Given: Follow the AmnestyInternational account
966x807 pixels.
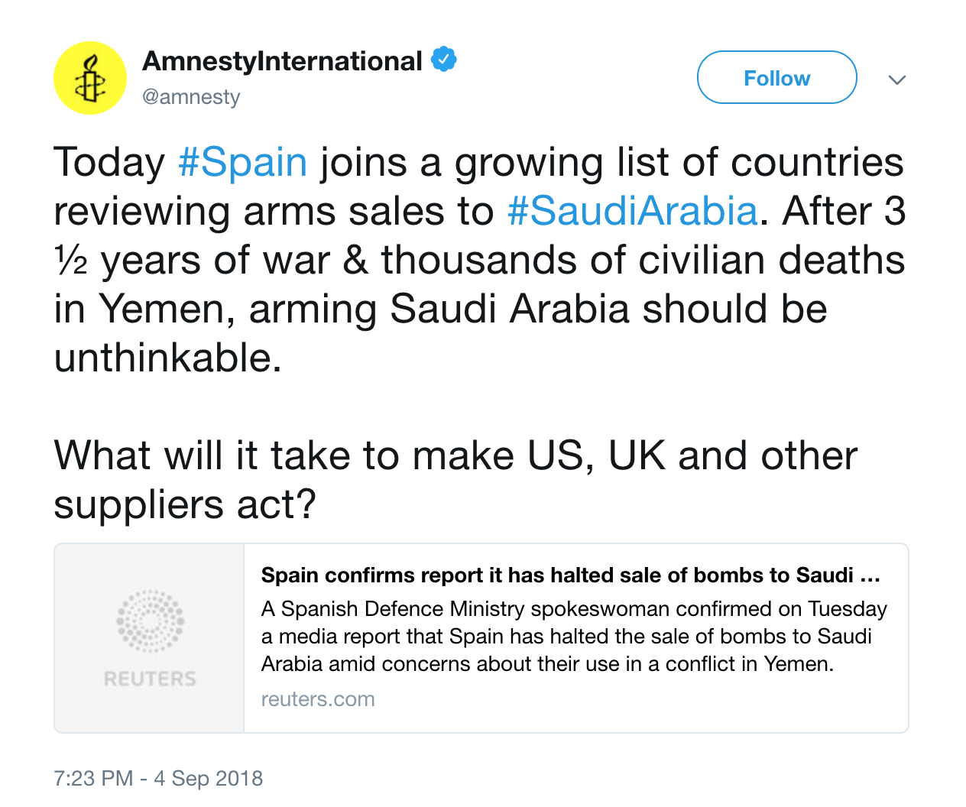Looking at the screenshot, I should [x=776, y=78].
